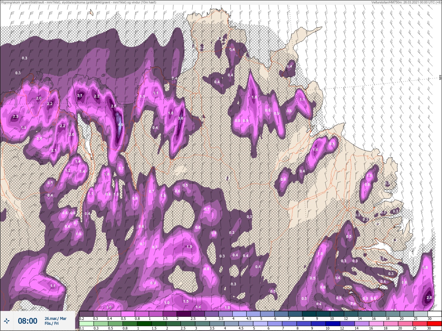Click the 2.1 precipitation value on the map

pos(54,151)
